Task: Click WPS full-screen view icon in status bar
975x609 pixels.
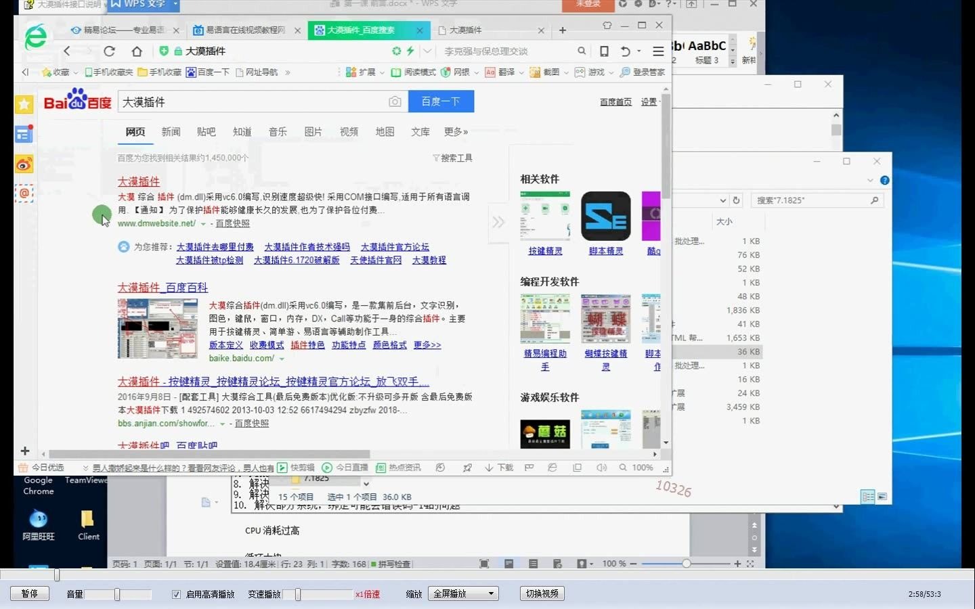Action: pyautogui.click(x=484, y=564)
